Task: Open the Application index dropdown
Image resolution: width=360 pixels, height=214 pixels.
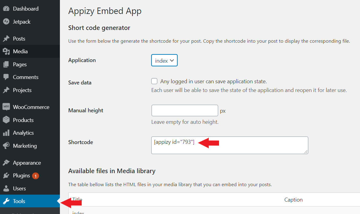Action: [x=164, y=61]
